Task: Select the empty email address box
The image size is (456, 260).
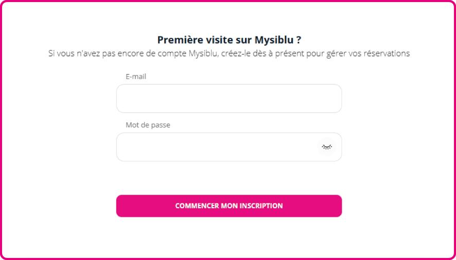Action: tap(229, 99)
